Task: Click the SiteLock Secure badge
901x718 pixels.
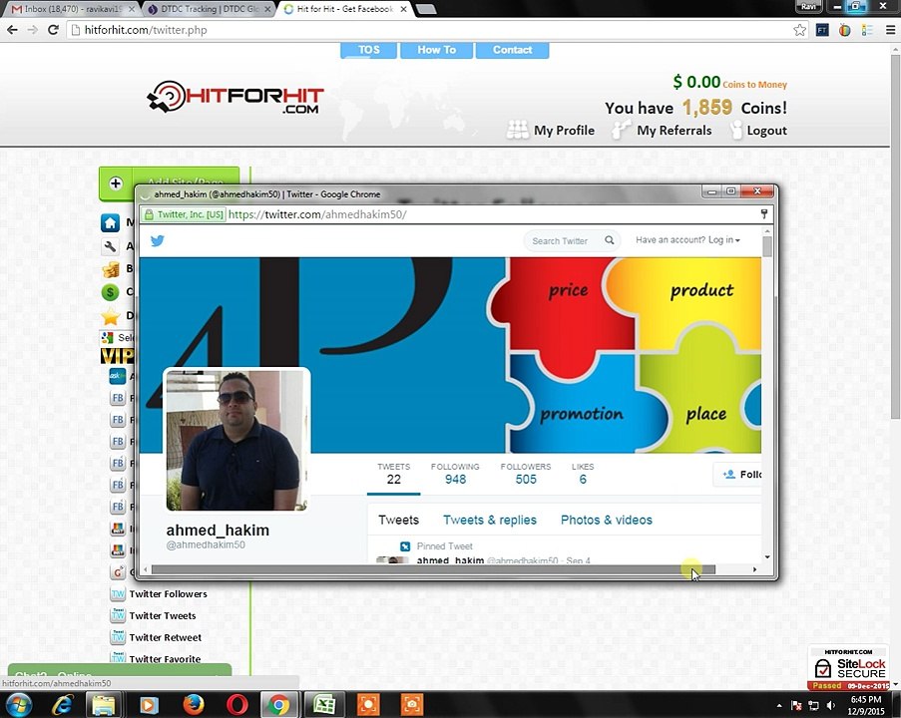Action: [x=849, y=668]
